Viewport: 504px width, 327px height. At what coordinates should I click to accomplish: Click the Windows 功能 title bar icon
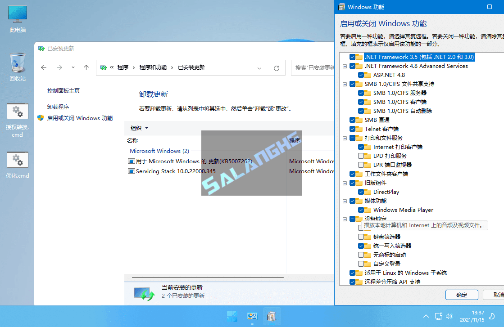[342, 7]
